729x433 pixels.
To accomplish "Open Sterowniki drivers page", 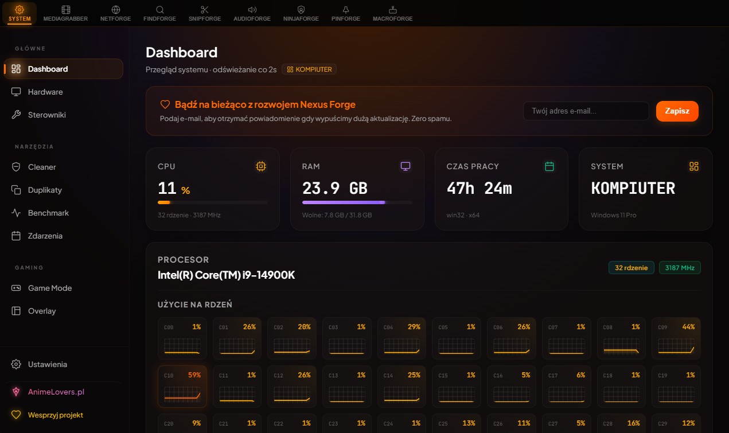I will tap(64, 115).
